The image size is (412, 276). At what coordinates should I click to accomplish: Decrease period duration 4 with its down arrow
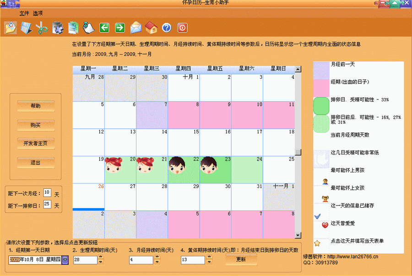157,262
